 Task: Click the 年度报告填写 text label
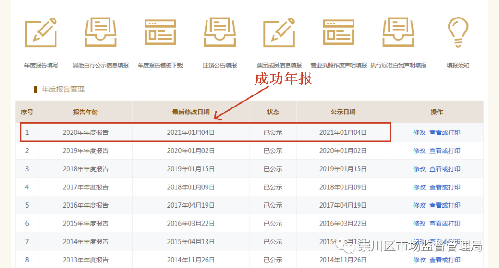41,66
